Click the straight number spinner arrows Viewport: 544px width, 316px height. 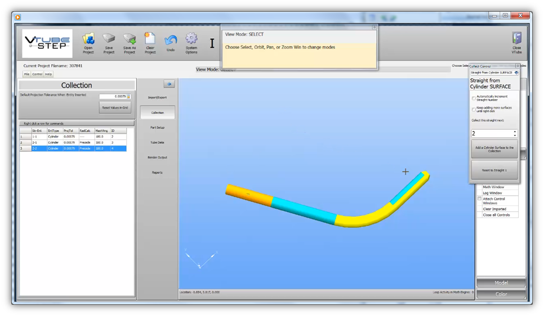515,134
